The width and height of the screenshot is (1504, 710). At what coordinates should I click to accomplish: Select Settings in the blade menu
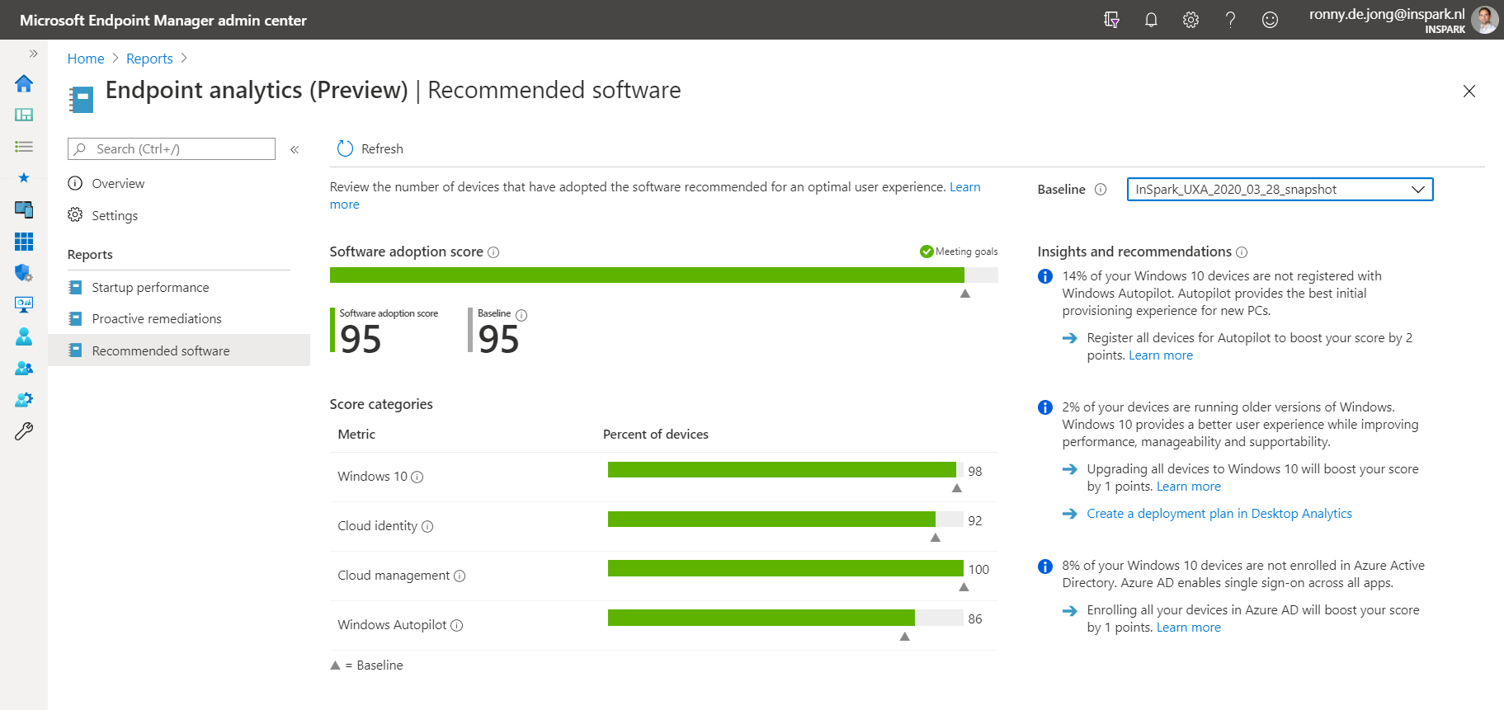(x=115, y=215)
